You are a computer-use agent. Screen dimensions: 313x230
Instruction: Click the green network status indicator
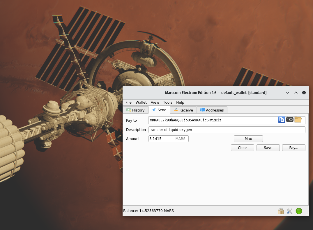click(299, 211)
